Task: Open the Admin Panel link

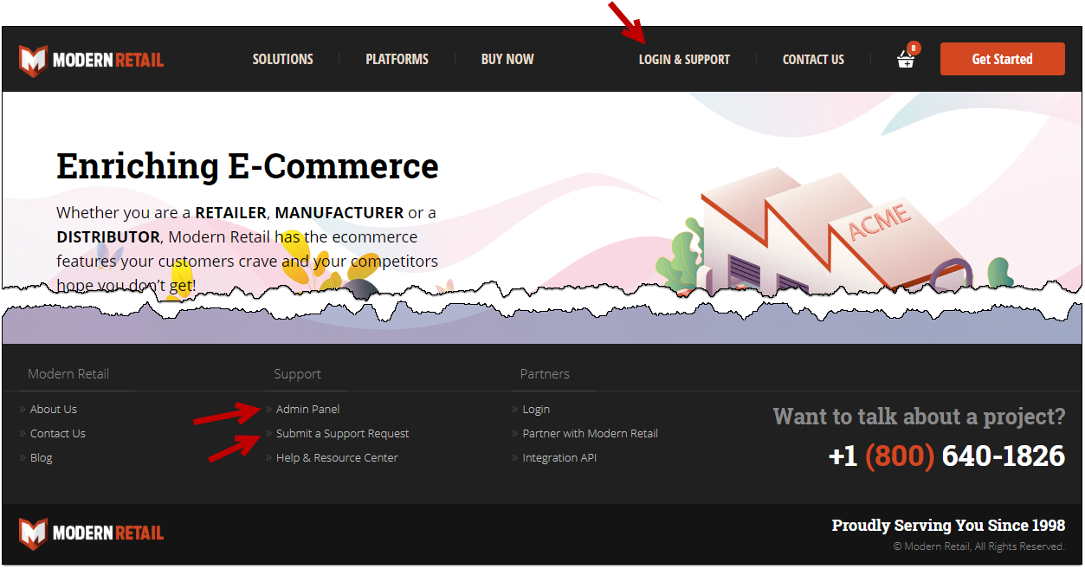Action: (307, 409)
